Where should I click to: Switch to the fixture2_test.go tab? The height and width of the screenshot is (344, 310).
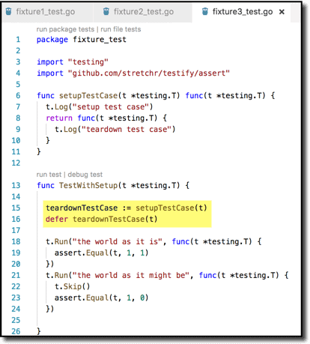143,12
